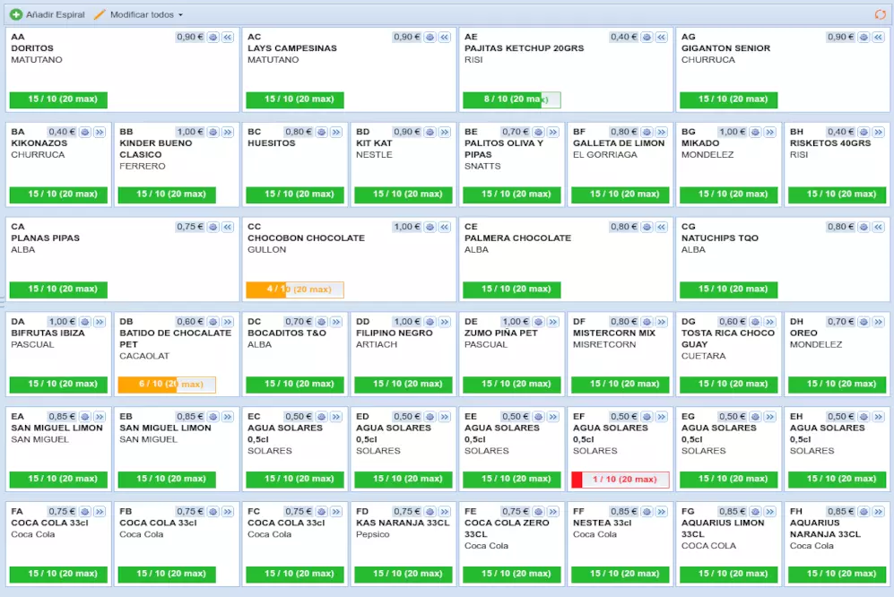The width and height of the screenshot is (894, 597).
Task: Expand spiral BA Kikonazos with double arrow
Action: point(101,133)
